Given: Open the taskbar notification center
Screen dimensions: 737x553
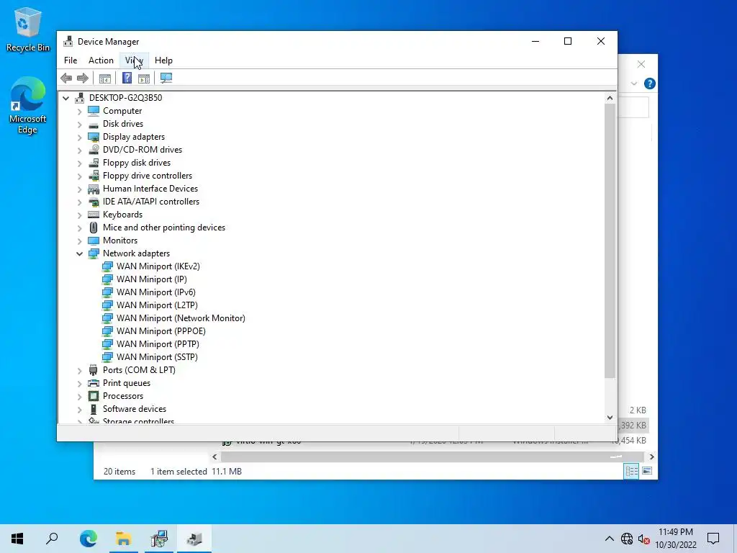Looking at the screenshot, I should pyautogui.click(x=713, y=539).
